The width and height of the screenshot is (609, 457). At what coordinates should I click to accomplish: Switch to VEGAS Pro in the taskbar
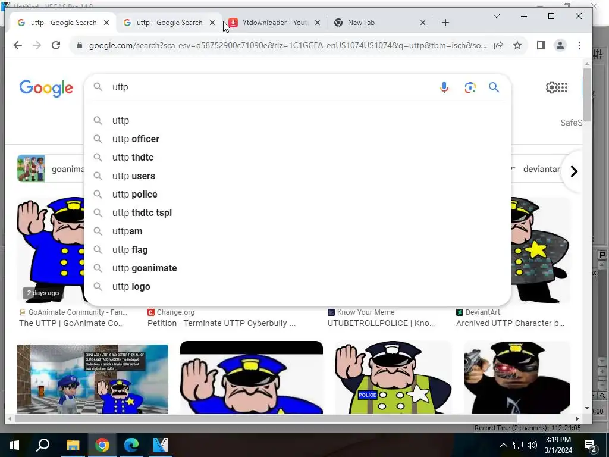point(161,445)
